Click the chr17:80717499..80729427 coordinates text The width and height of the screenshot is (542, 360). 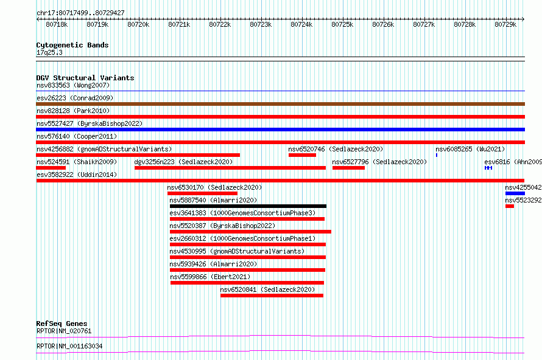[x=80, y=13]
